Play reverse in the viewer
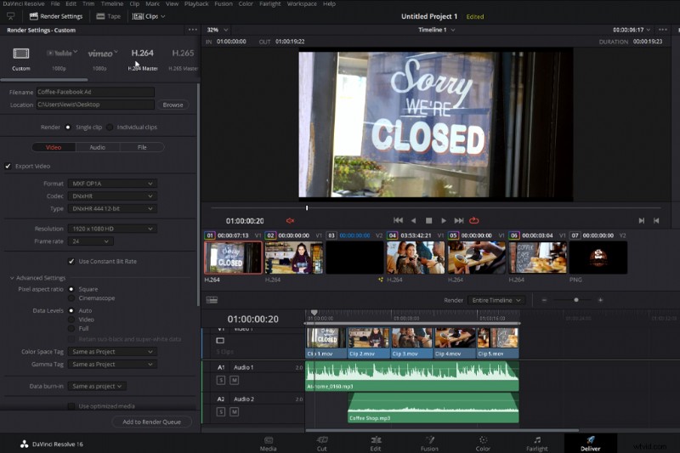 click(413, 221)
